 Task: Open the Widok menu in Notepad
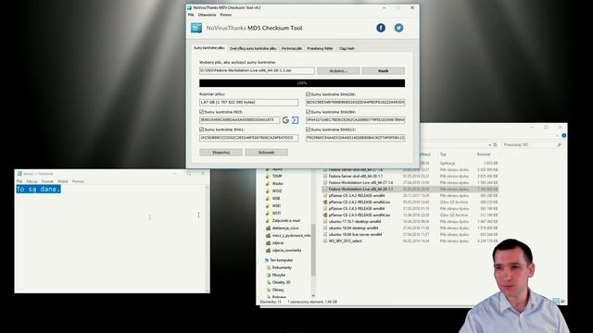pyautogui.click(x=63, y=181)
